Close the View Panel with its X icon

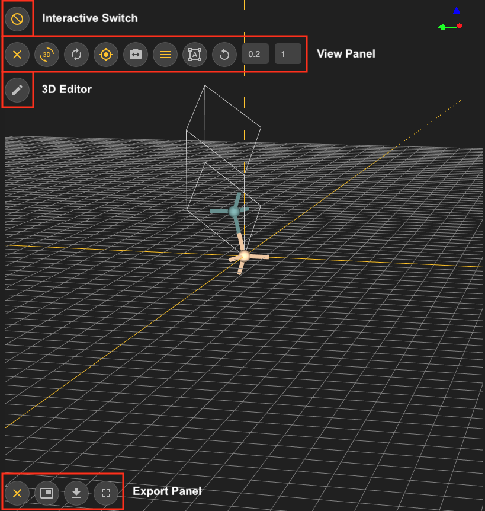click(x=17, y=55)
